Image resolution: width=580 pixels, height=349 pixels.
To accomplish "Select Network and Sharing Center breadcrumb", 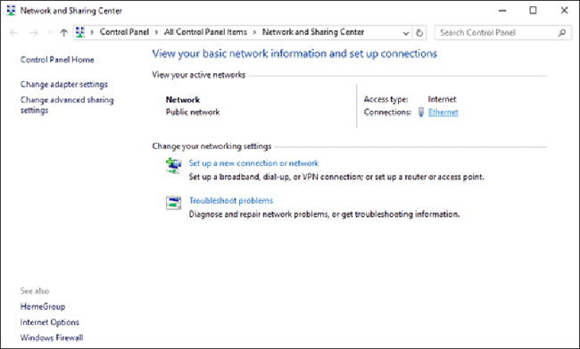I will [313, 32].
